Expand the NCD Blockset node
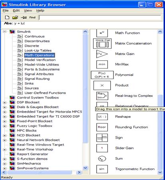 [5, 135]
